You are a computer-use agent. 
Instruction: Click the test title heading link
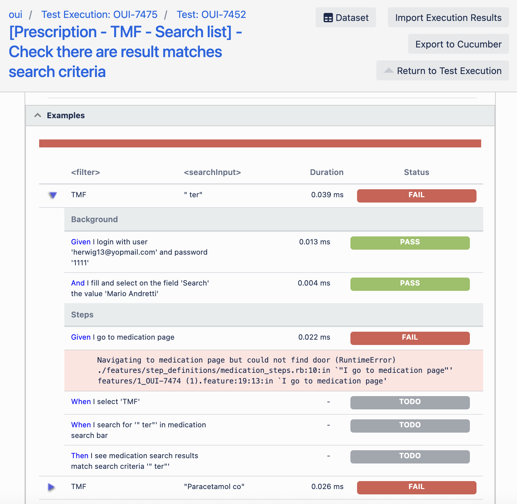pyautogui.click(x=125, y=52)
